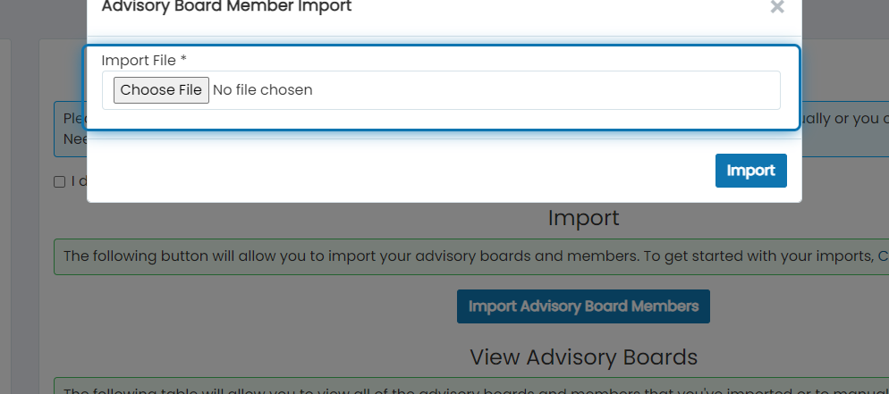Click the 'View Advisory Boards' heading
The image size is (889, 394).
point(583,356)
